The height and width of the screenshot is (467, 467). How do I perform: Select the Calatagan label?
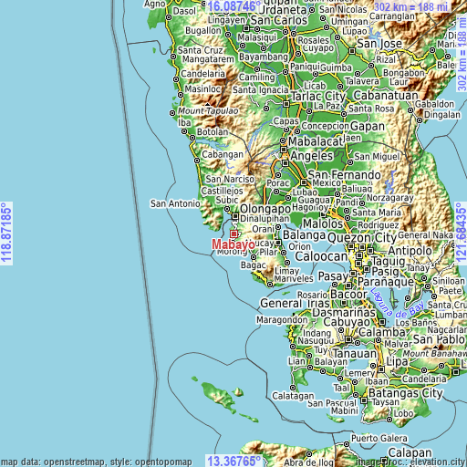point(293,396)
